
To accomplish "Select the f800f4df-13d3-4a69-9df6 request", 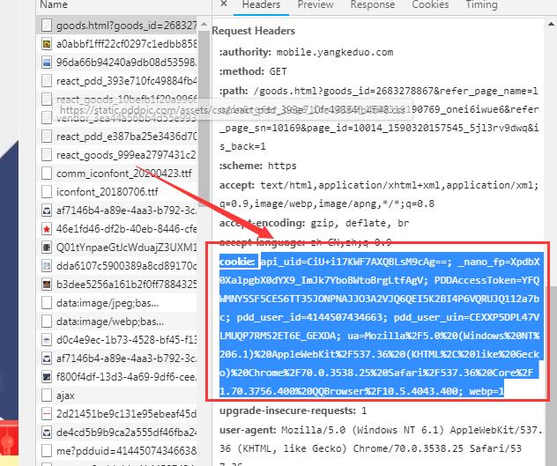I will point(116,376).
